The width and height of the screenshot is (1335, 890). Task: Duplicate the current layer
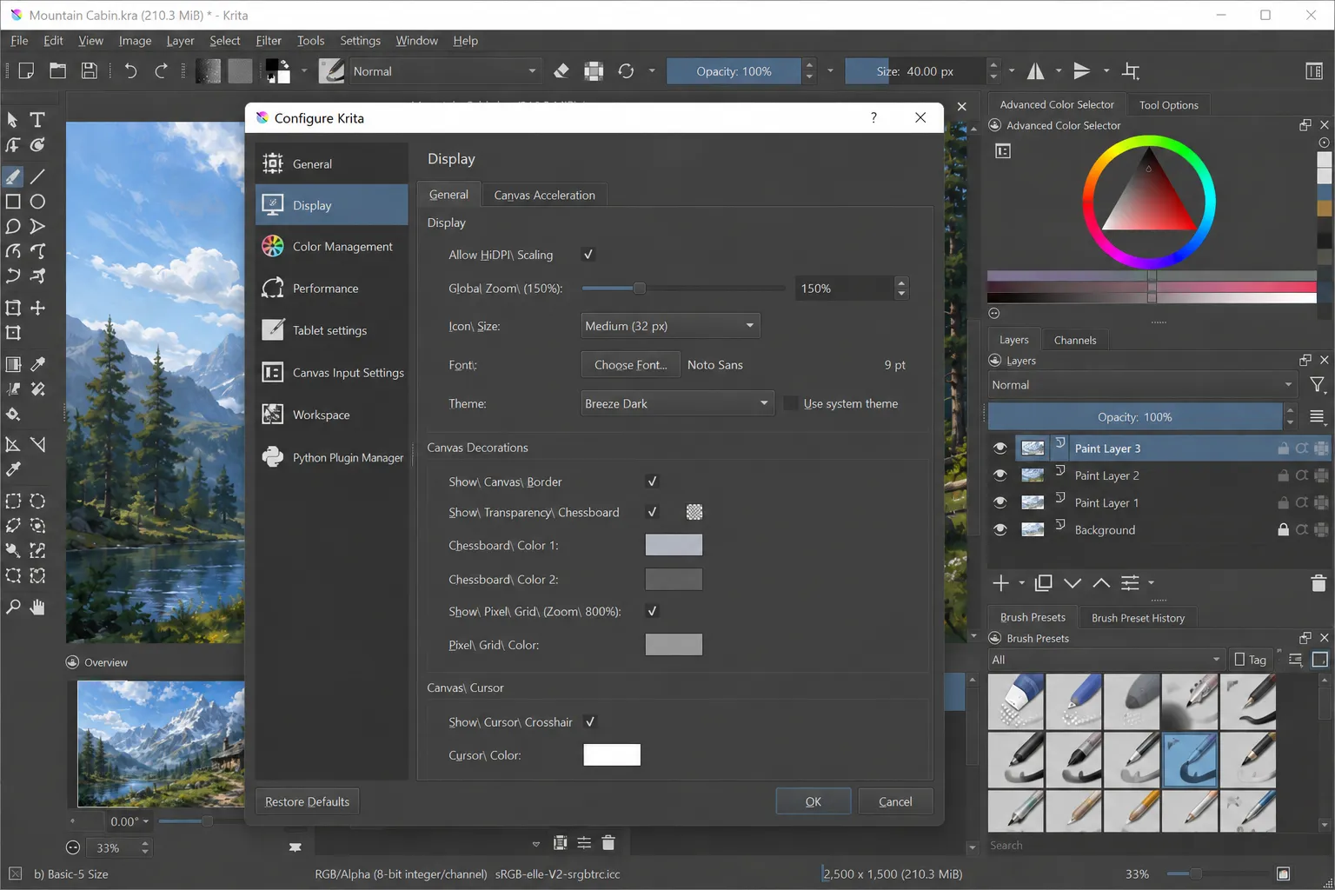pos(1044,583)
